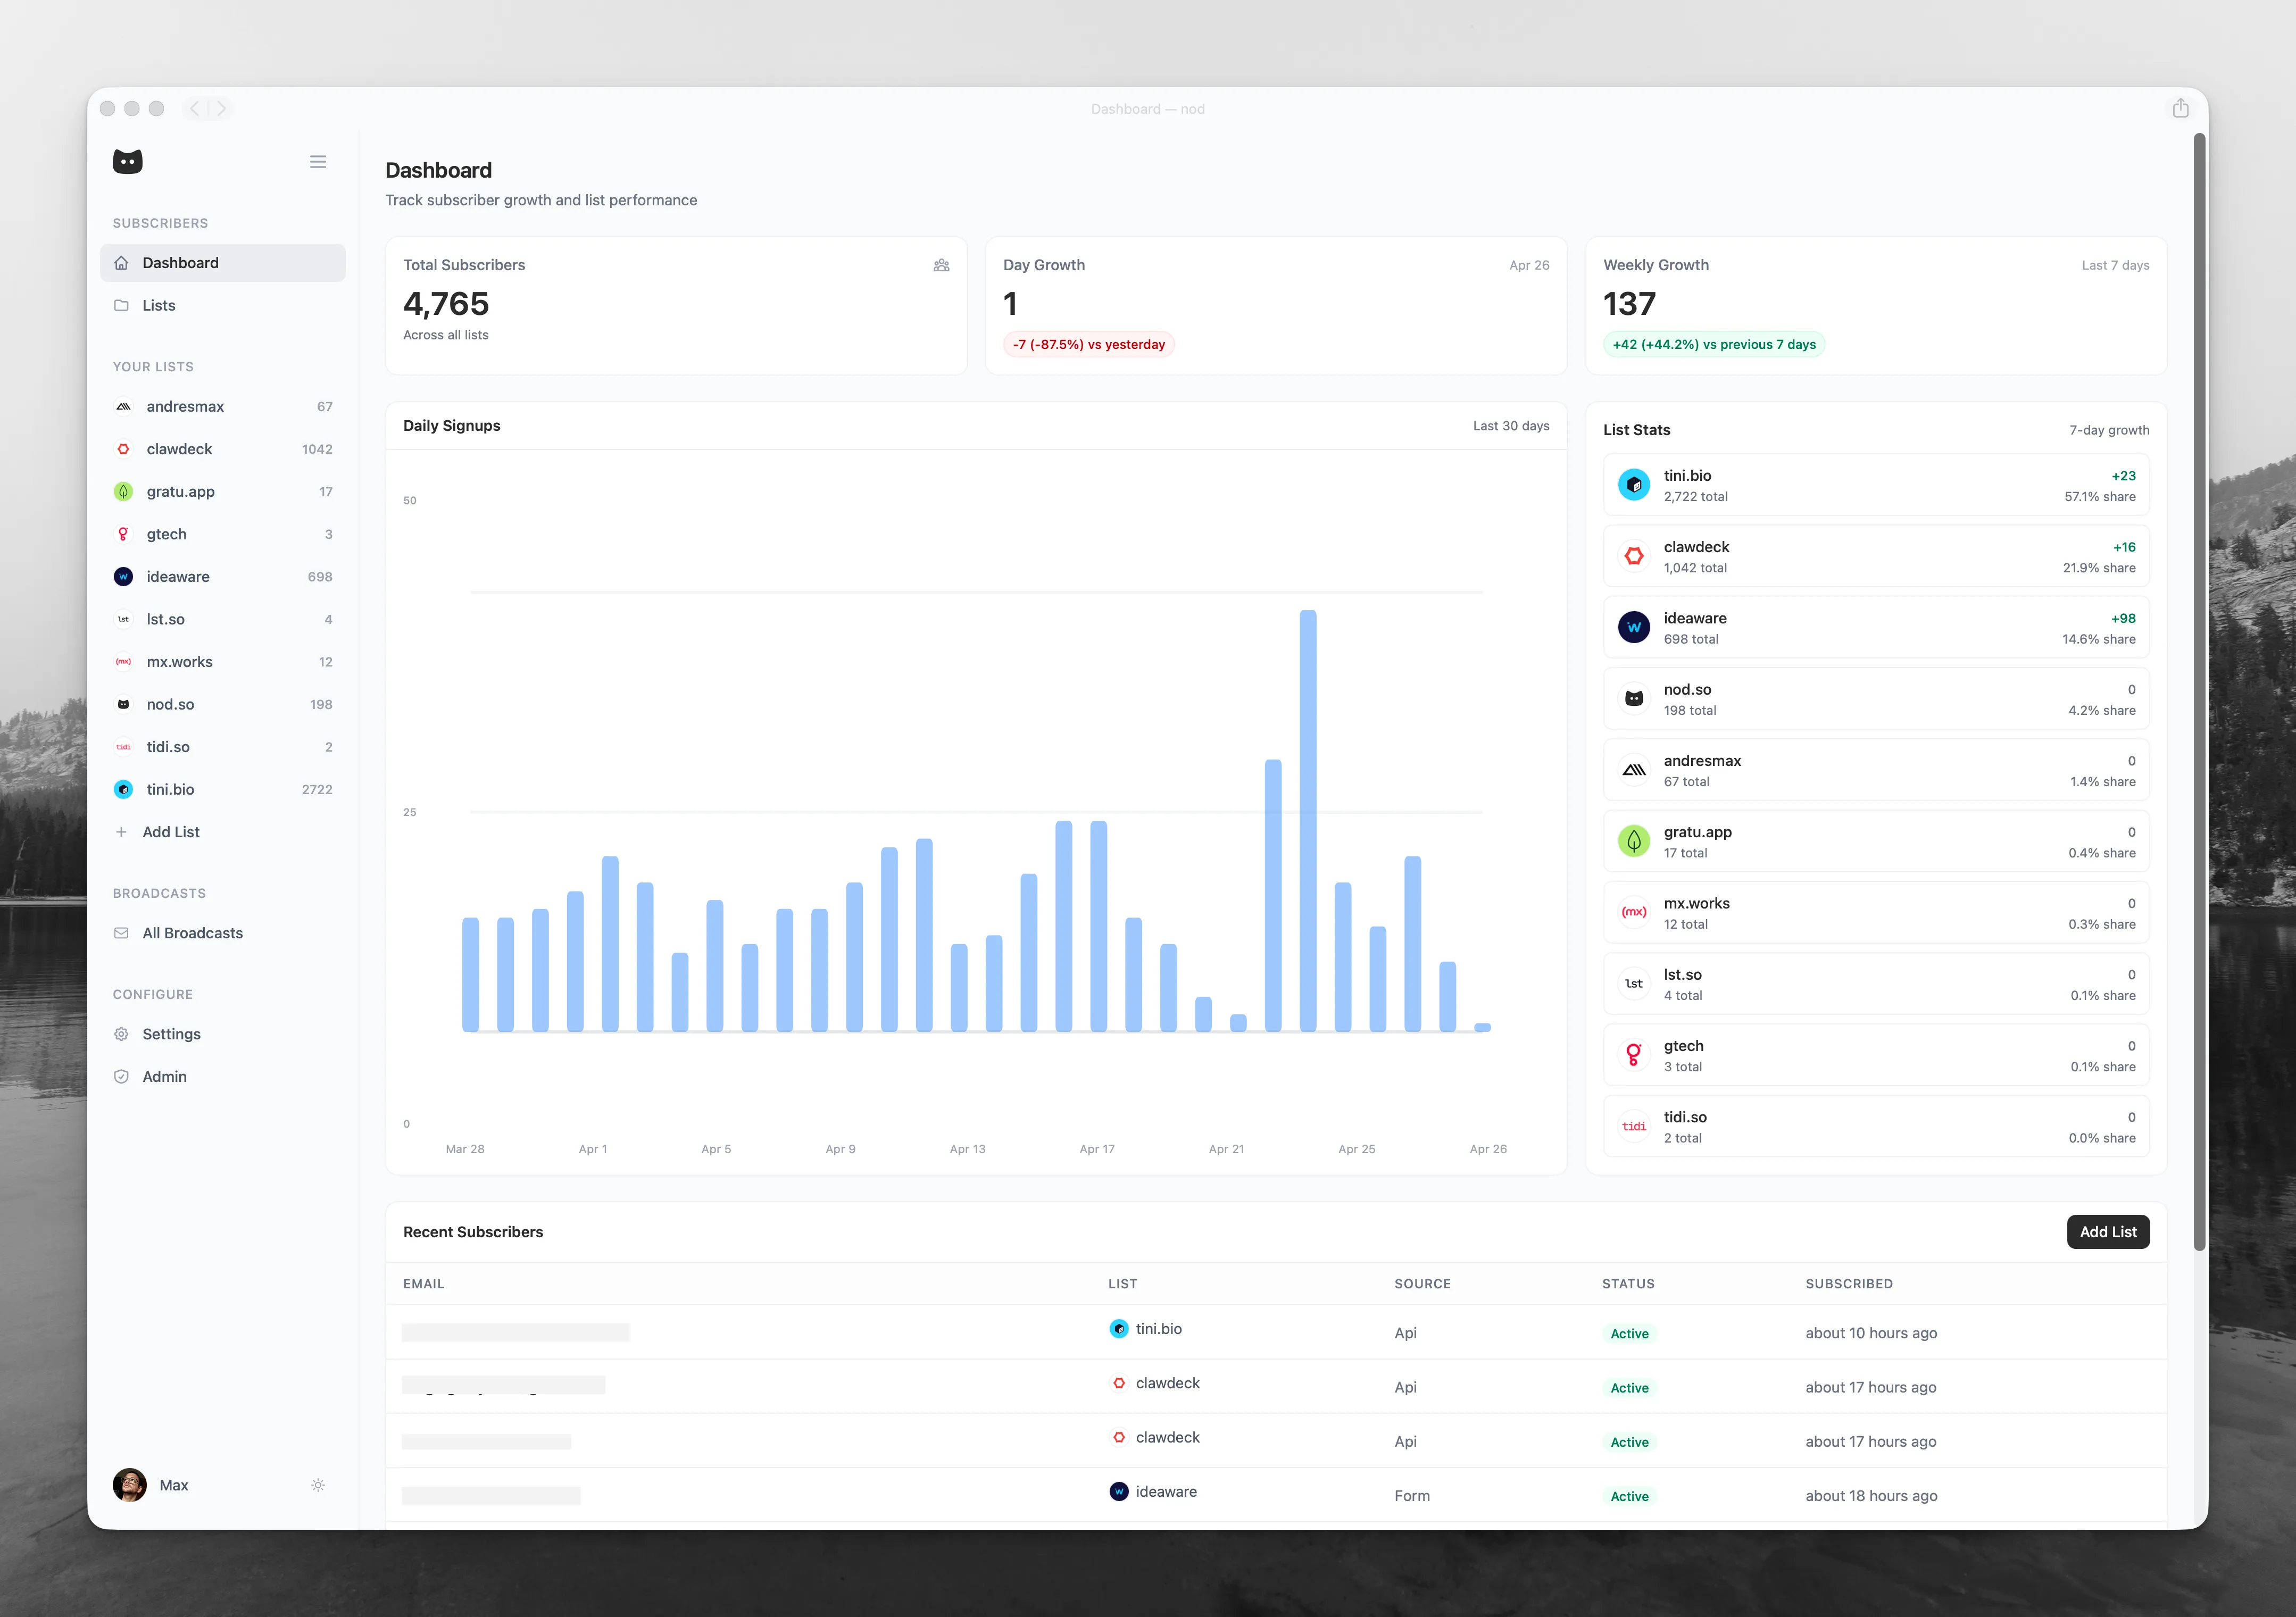Image resolution: width=2296 pixels, height=1617 pixels.
Task: Click the ideaware list icon in sidebar
Action: [123, 576]
